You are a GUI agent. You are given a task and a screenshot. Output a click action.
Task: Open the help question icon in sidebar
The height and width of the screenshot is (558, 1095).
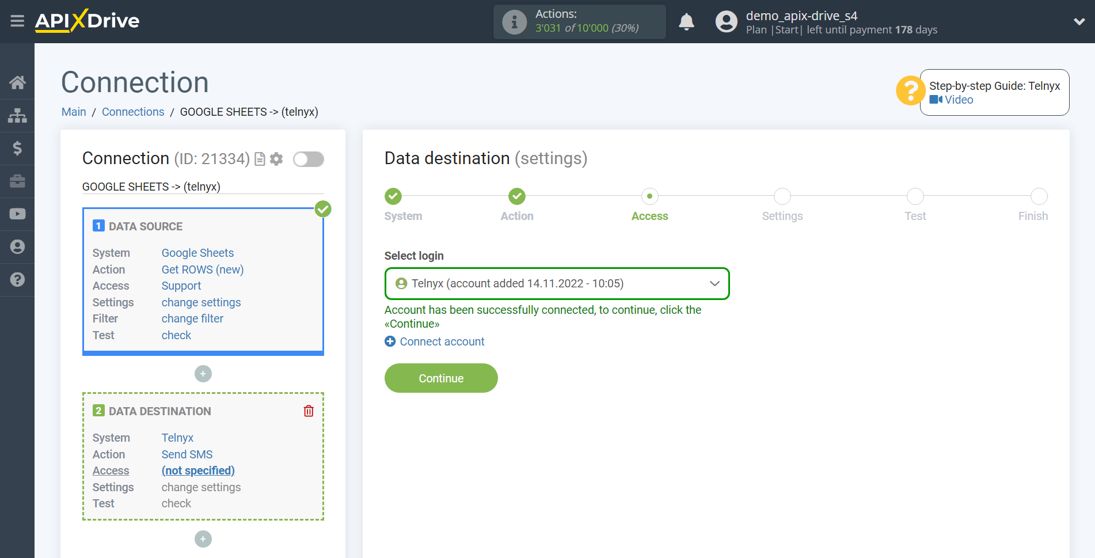(17, 279)
